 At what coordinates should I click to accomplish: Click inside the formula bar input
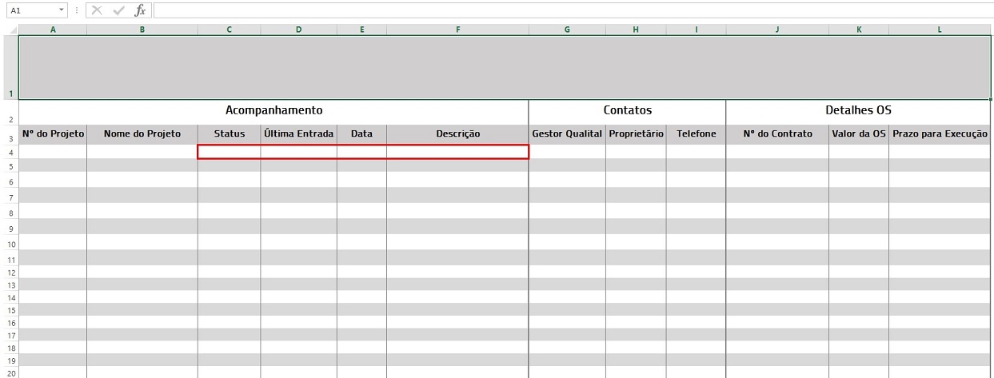click(573, 10)
